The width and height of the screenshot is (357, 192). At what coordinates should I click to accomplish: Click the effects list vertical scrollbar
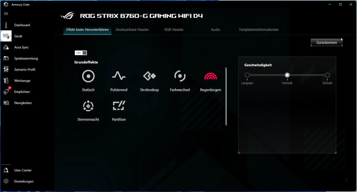point(226,96)
